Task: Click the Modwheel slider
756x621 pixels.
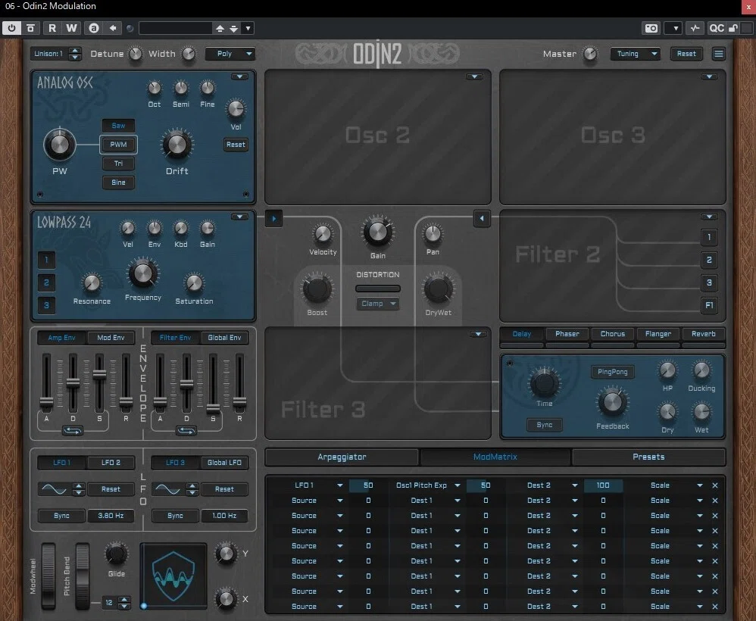Action: [48, 576]
